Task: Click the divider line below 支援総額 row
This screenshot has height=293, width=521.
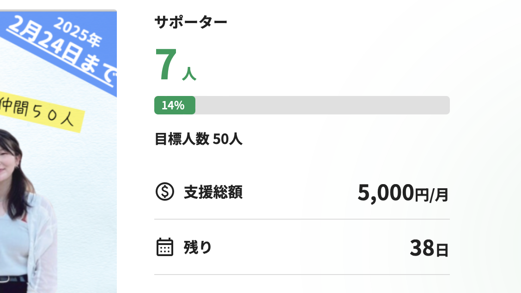Action: point(302,219)
